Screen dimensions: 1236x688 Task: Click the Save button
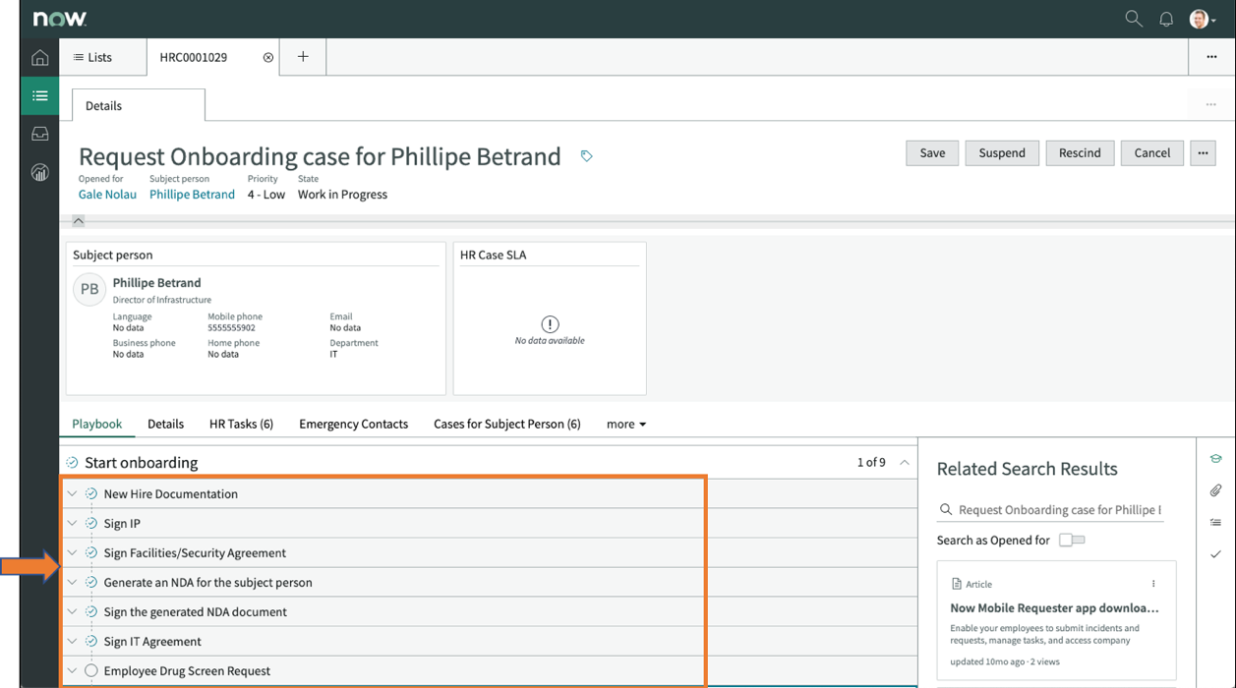tap(932, 152)
